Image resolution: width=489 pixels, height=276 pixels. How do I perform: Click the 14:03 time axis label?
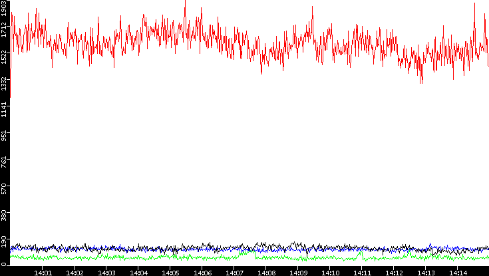106,273
